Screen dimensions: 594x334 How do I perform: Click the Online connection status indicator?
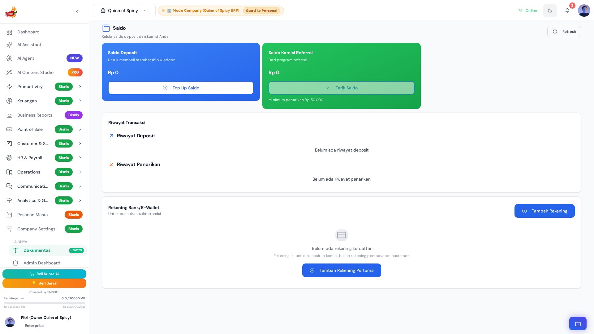[x=527, y=11]
